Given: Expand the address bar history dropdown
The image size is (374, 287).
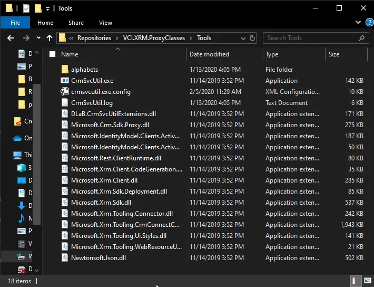Looking at the screenshot, I should coord(242,38).
